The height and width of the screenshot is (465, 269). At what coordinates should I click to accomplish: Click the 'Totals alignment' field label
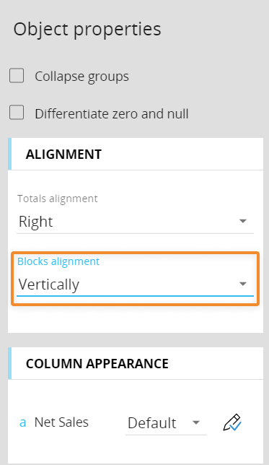pos(57,199)
